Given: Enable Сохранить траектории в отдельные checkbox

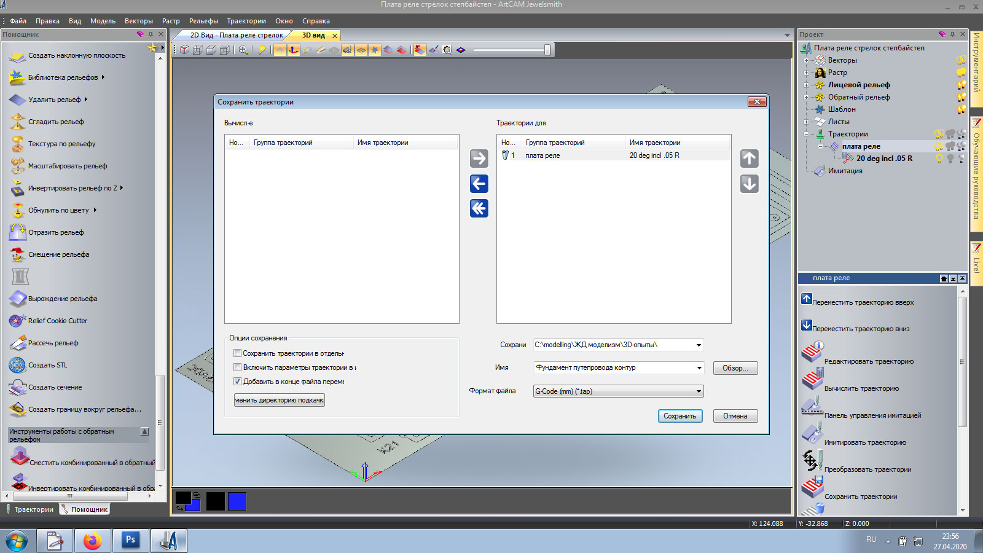Looking at the screenshot, I should tap(237, 353).
